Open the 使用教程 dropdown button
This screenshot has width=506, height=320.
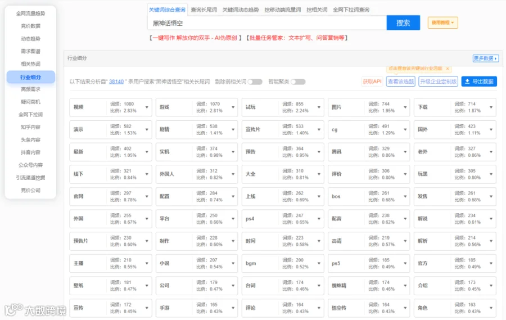coord(443,22)
